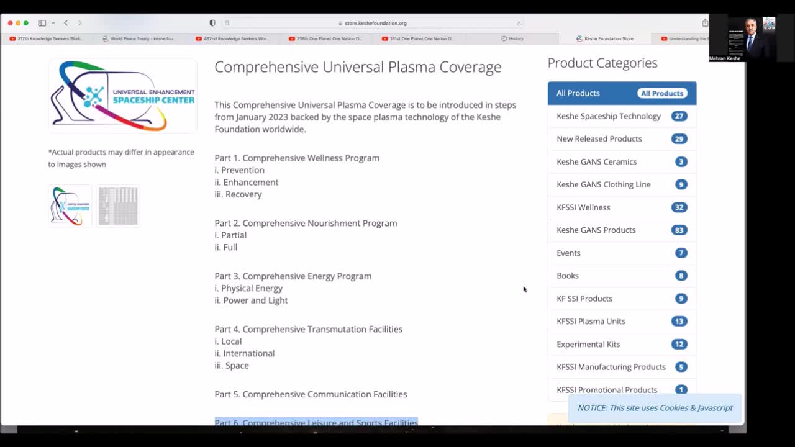The image size is (795, 447).
Task: Click the green fullscreen window button
Action: 25,23
